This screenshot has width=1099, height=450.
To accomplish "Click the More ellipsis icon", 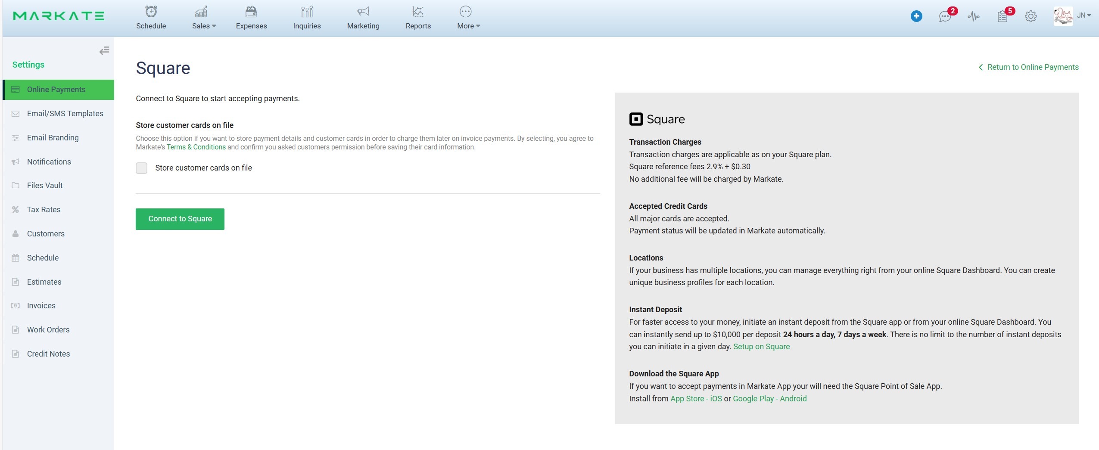I will pyautogui.click(x=465, y=12).
